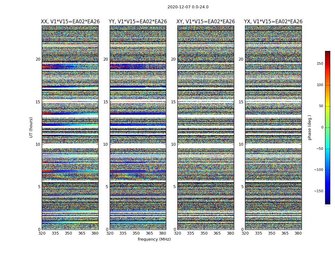Viewport: 335px width, 255px height.
Task: Click the 100 tick on the colorbar
Action: [320, 85]
